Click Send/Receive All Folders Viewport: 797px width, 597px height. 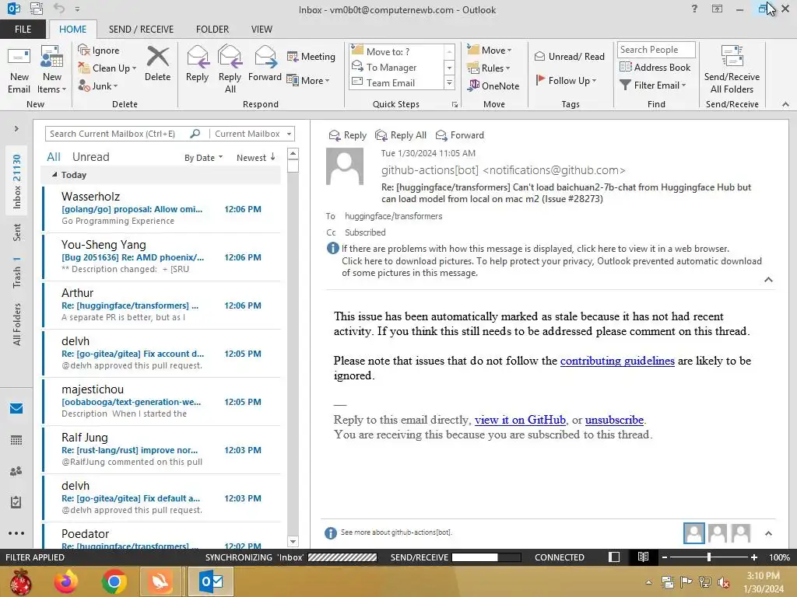click(x=732, y=70)
